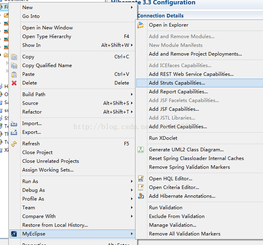Click the Import icon
The height and width of the screenshot is (245, 263).
tap(14, 123)
